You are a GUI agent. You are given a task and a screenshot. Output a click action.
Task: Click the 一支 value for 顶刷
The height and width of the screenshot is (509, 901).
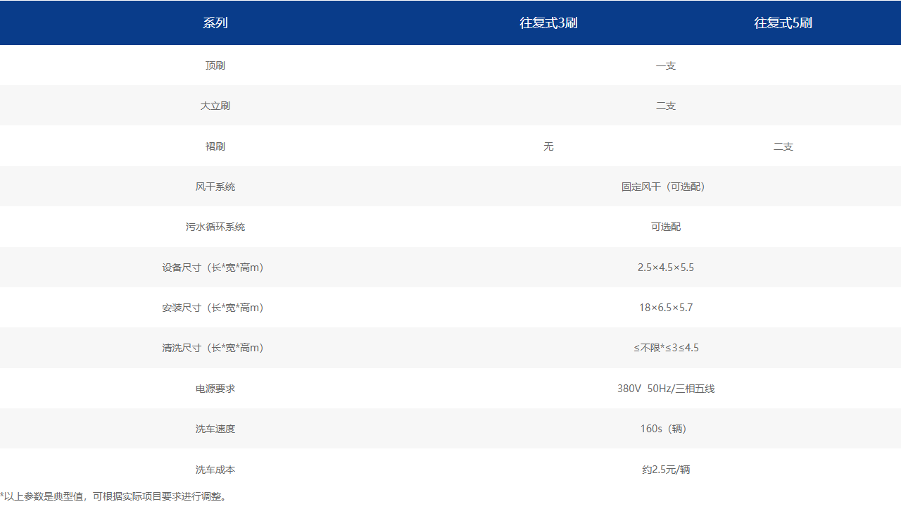665,65
